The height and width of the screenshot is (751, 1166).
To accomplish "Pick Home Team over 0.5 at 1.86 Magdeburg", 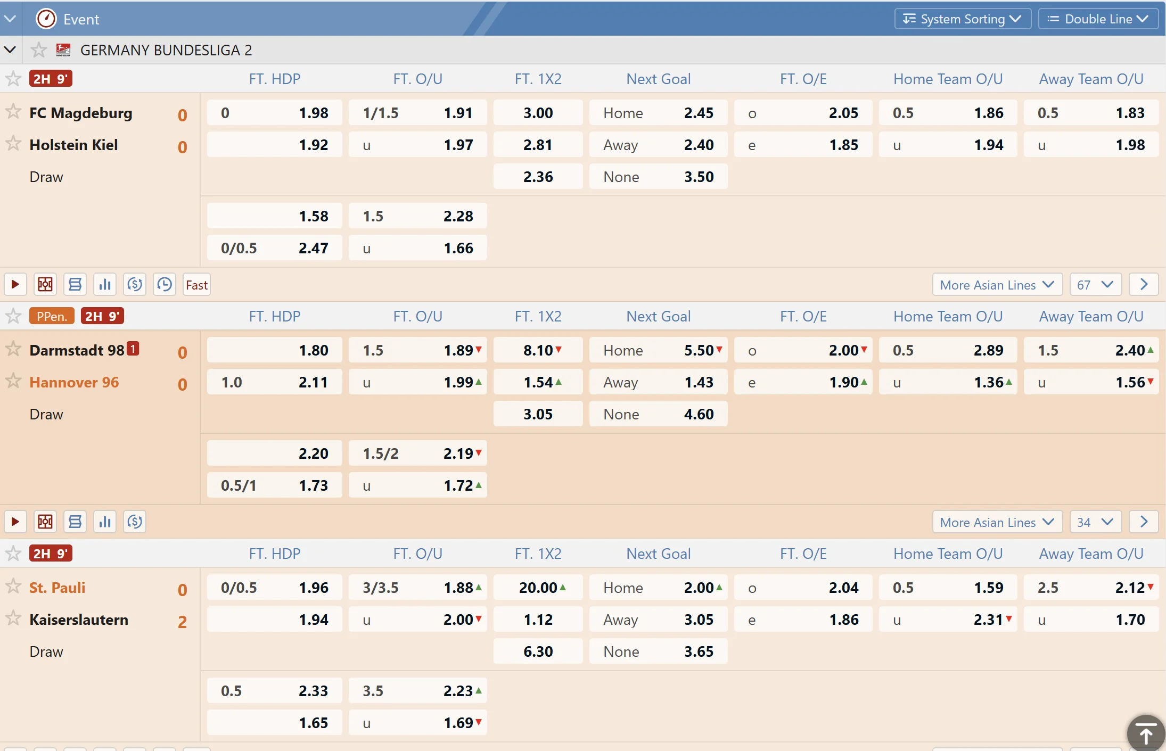I will [948, 113].
